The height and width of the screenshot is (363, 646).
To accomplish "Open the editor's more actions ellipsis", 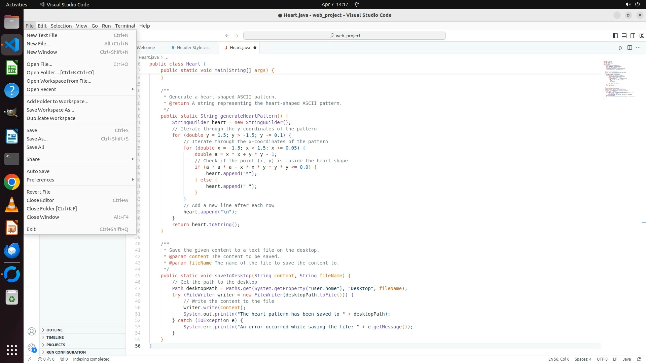I will click(638, 48).
